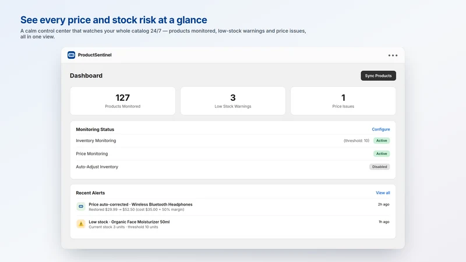Click the price auto-corrected alert icon
This screenshot has width=466, height=262.
pyautogui.click(x=81, y=207)
